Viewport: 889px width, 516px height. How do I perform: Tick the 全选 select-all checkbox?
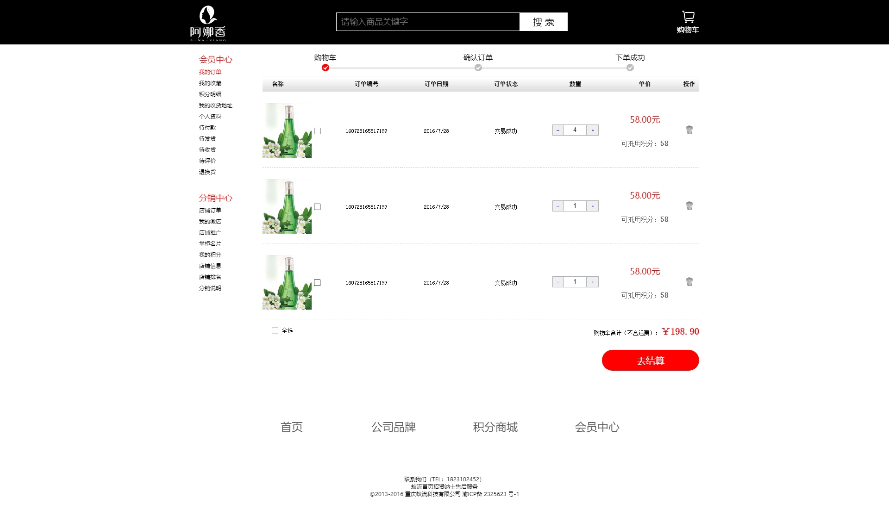pyautogui.click(x=275, y=331)
